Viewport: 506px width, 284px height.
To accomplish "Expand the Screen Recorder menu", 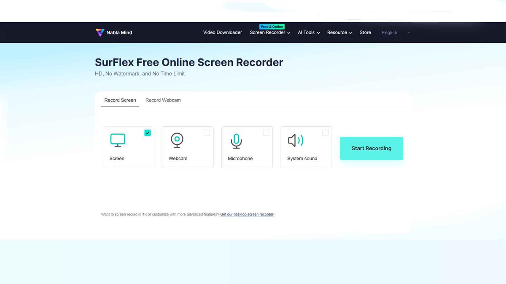I will click(x=270, y=32).
